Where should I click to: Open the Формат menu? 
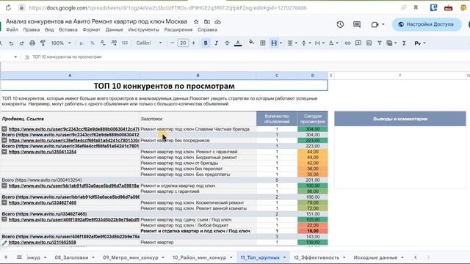pyautogui.click(x=91, y=29)
